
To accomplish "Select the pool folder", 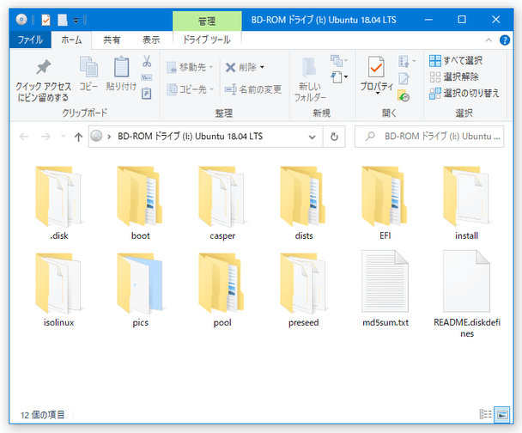I will 222,290.
